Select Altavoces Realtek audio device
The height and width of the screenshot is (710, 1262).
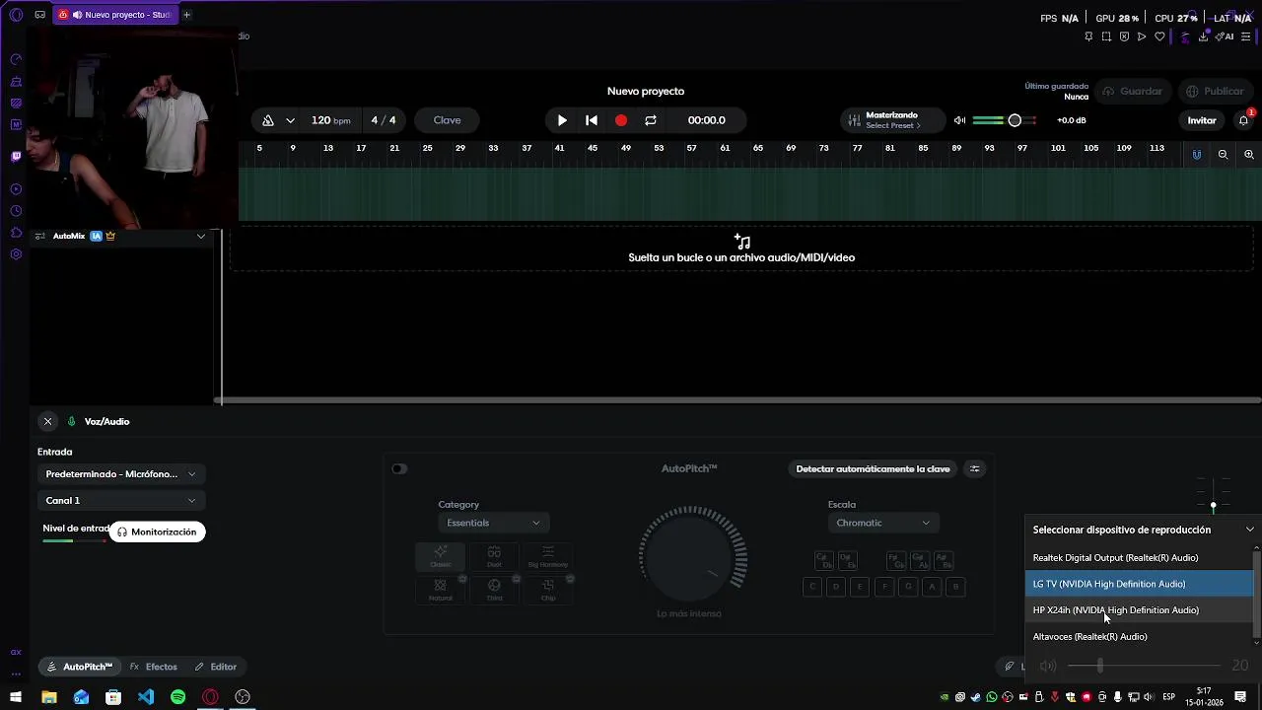click(1139, 637)
